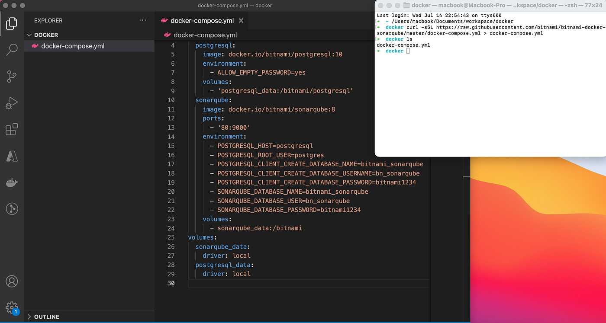Click the 'sonarqube:' service key on line 10
This screenshot has width=606, height=323.
coord(213,100)
